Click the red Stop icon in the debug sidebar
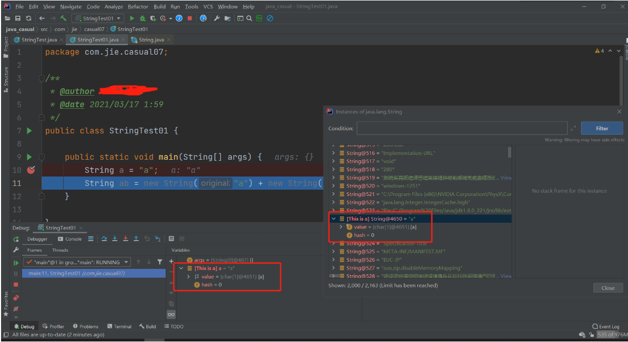The width and height of the screenshot is (628, 342). (16, 285)
